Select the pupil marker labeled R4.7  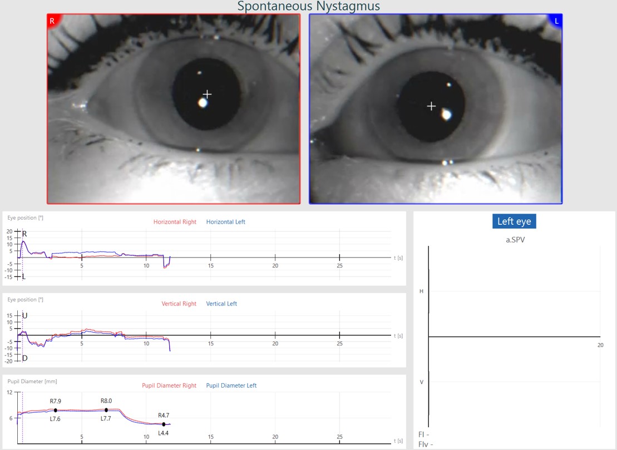point(164,424)
